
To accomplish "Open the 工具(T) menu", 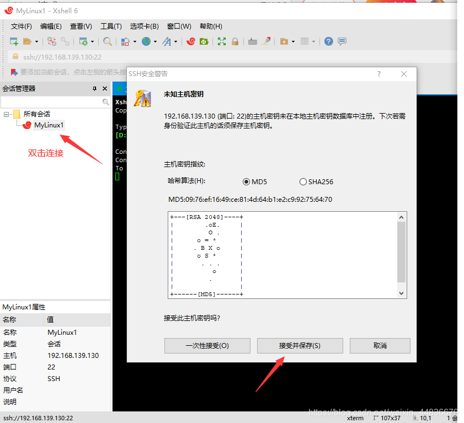I will pos(111,26).
